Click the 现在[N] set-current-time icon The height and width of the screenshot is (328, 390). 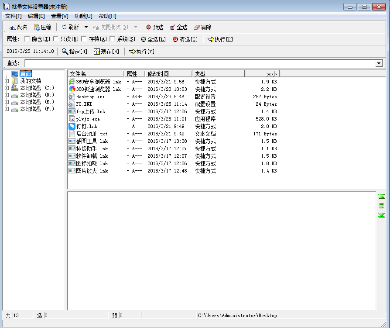tap(97, 52)
